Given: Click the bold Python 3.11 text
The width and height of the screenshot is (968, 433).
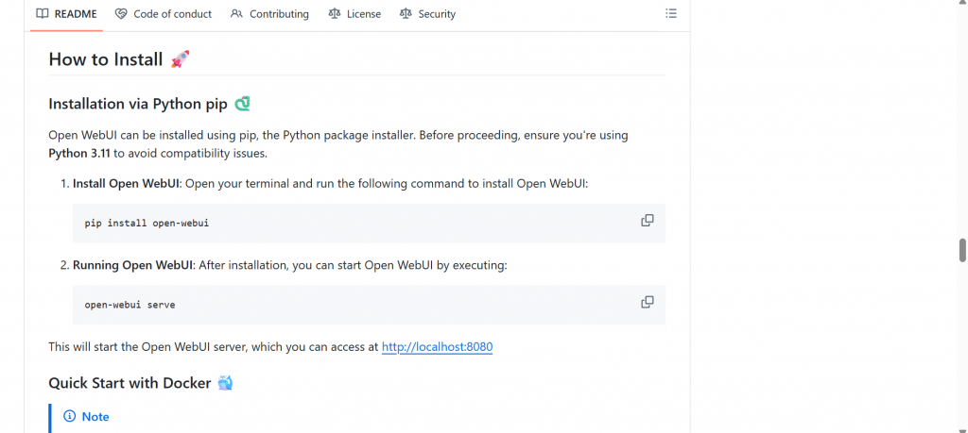Looking at the screenshot, I should [79, 154].
